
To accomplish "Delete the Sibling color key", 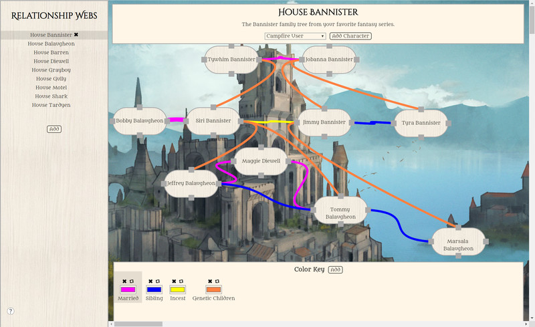I will (x=150, y=282).
